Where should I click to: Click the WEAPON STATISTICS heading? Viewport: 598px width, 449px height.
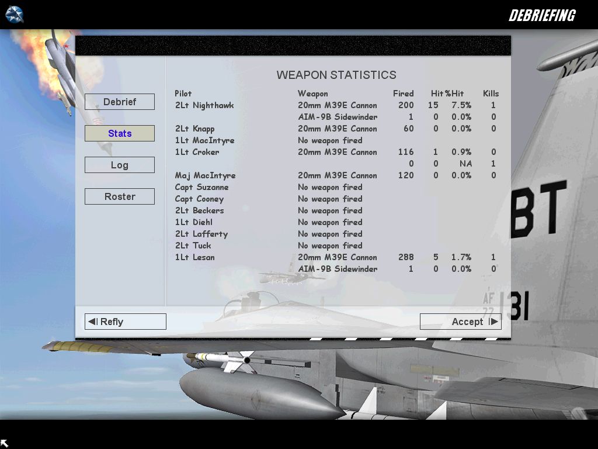click(x=336, y=75)
